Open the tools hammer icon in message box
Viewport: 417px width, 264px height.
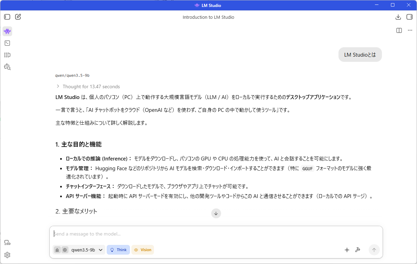pos(358,250)
